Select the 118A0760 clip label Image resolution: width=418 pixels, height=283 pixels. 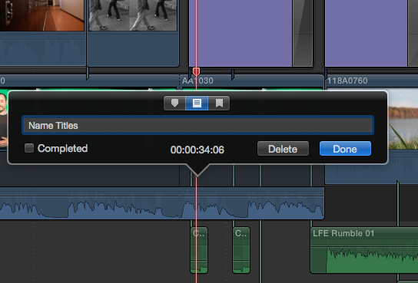pos(347,81)
